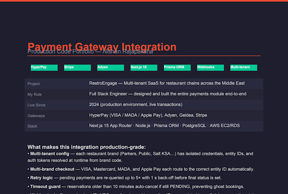Select the Next.js 15 App Router stack value
Viewport: 288px width, 194px height.
click(x=164, y=126)
